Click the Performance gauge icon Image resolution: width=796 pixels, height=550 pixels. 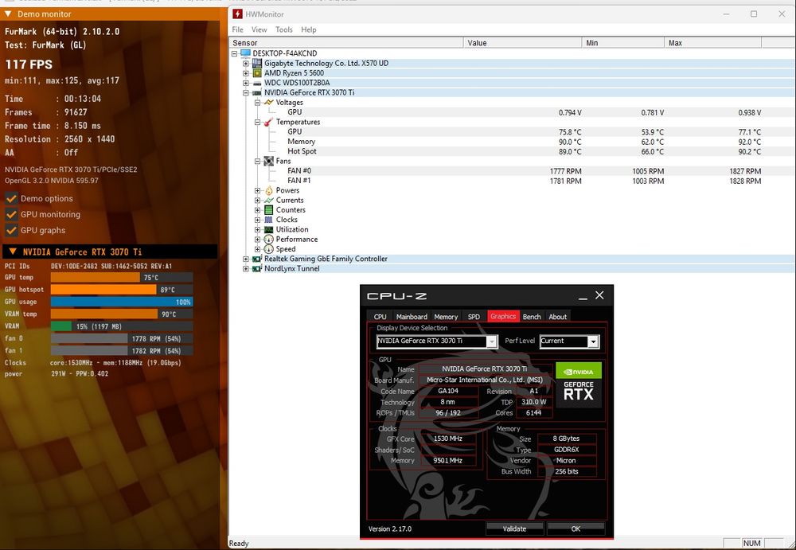coord(268,240)
